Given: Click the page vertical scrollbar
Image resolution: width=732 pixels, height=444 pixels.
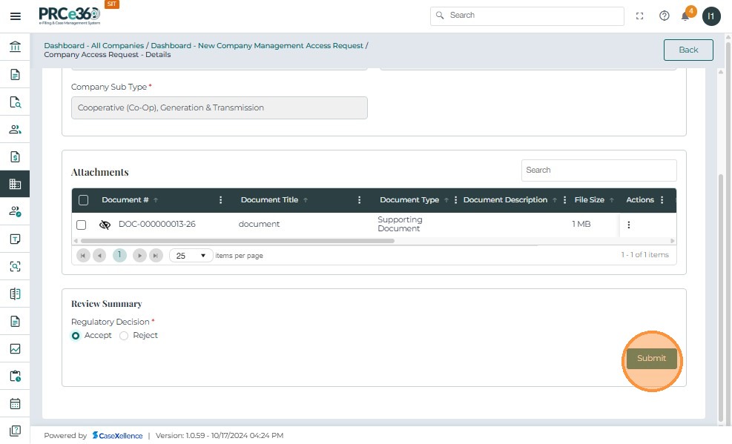Looking at the screenshot, I should tap(721, 299).
